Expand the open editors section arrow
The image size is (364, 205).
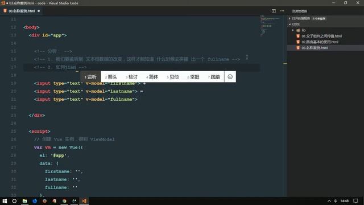289,18
